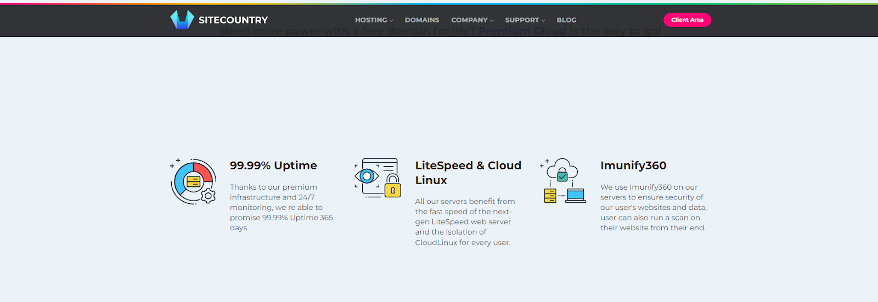The image size is (878, 302).
Task: Click the cloud security server icon
Action: [562, 181]
